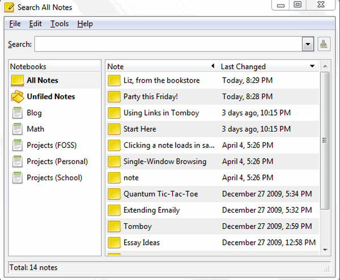Open the note 'Liz, from the bookstore'
Screen dimensions: 340x280
tap(161, 80)
